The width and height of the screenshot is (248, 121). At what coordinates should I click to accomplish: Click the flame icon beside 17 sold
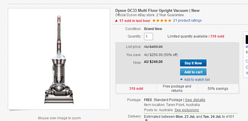(x=116, y=21)
